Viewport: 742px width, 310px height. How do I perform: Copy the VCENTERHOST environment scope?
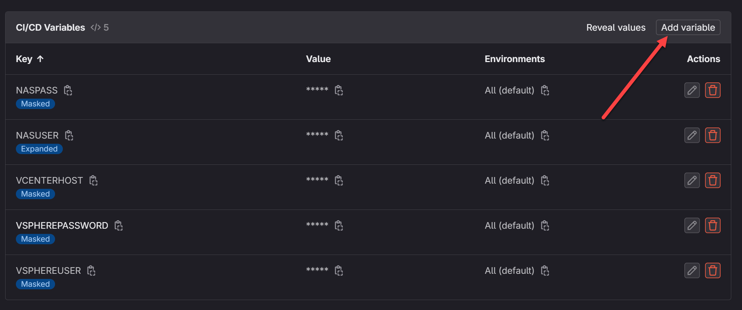point(545,180)
